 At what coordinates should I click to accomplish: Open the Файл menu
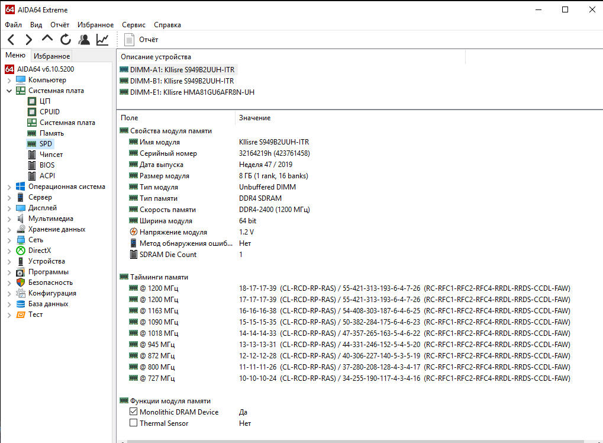(x=13, y=25)
